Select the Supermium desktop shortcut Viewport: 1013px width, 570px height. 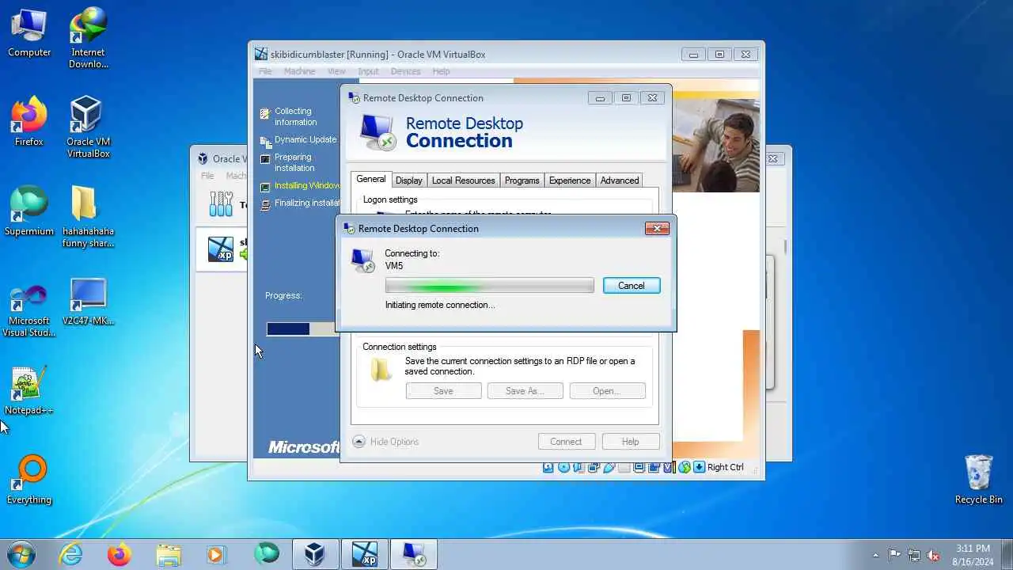tap(29, 211)
